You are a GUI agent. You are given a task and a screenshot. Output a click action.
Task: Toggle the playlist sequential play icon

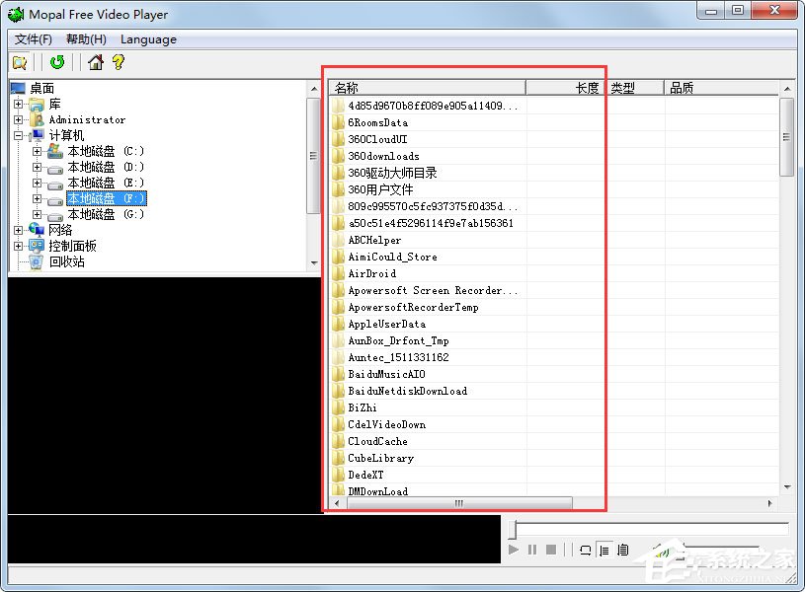(x=605, y=550)
